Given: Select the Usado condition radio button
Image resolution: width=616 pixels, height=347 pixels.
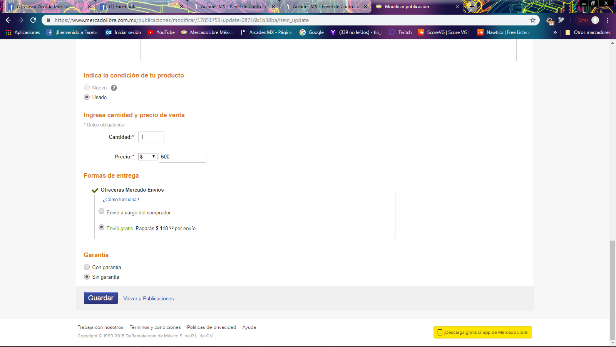Looking at the screenshot, I should (87, 97).
